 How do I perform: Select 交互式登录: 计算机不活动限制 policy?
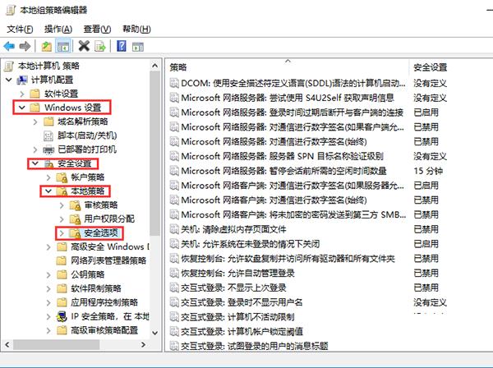(237, 317)
